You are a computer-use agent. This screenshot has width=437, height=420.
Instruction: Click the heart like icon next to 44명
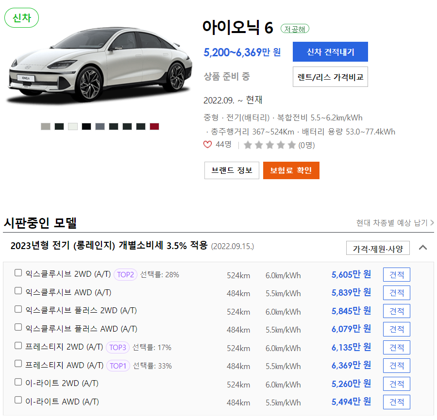pos(207,145)
